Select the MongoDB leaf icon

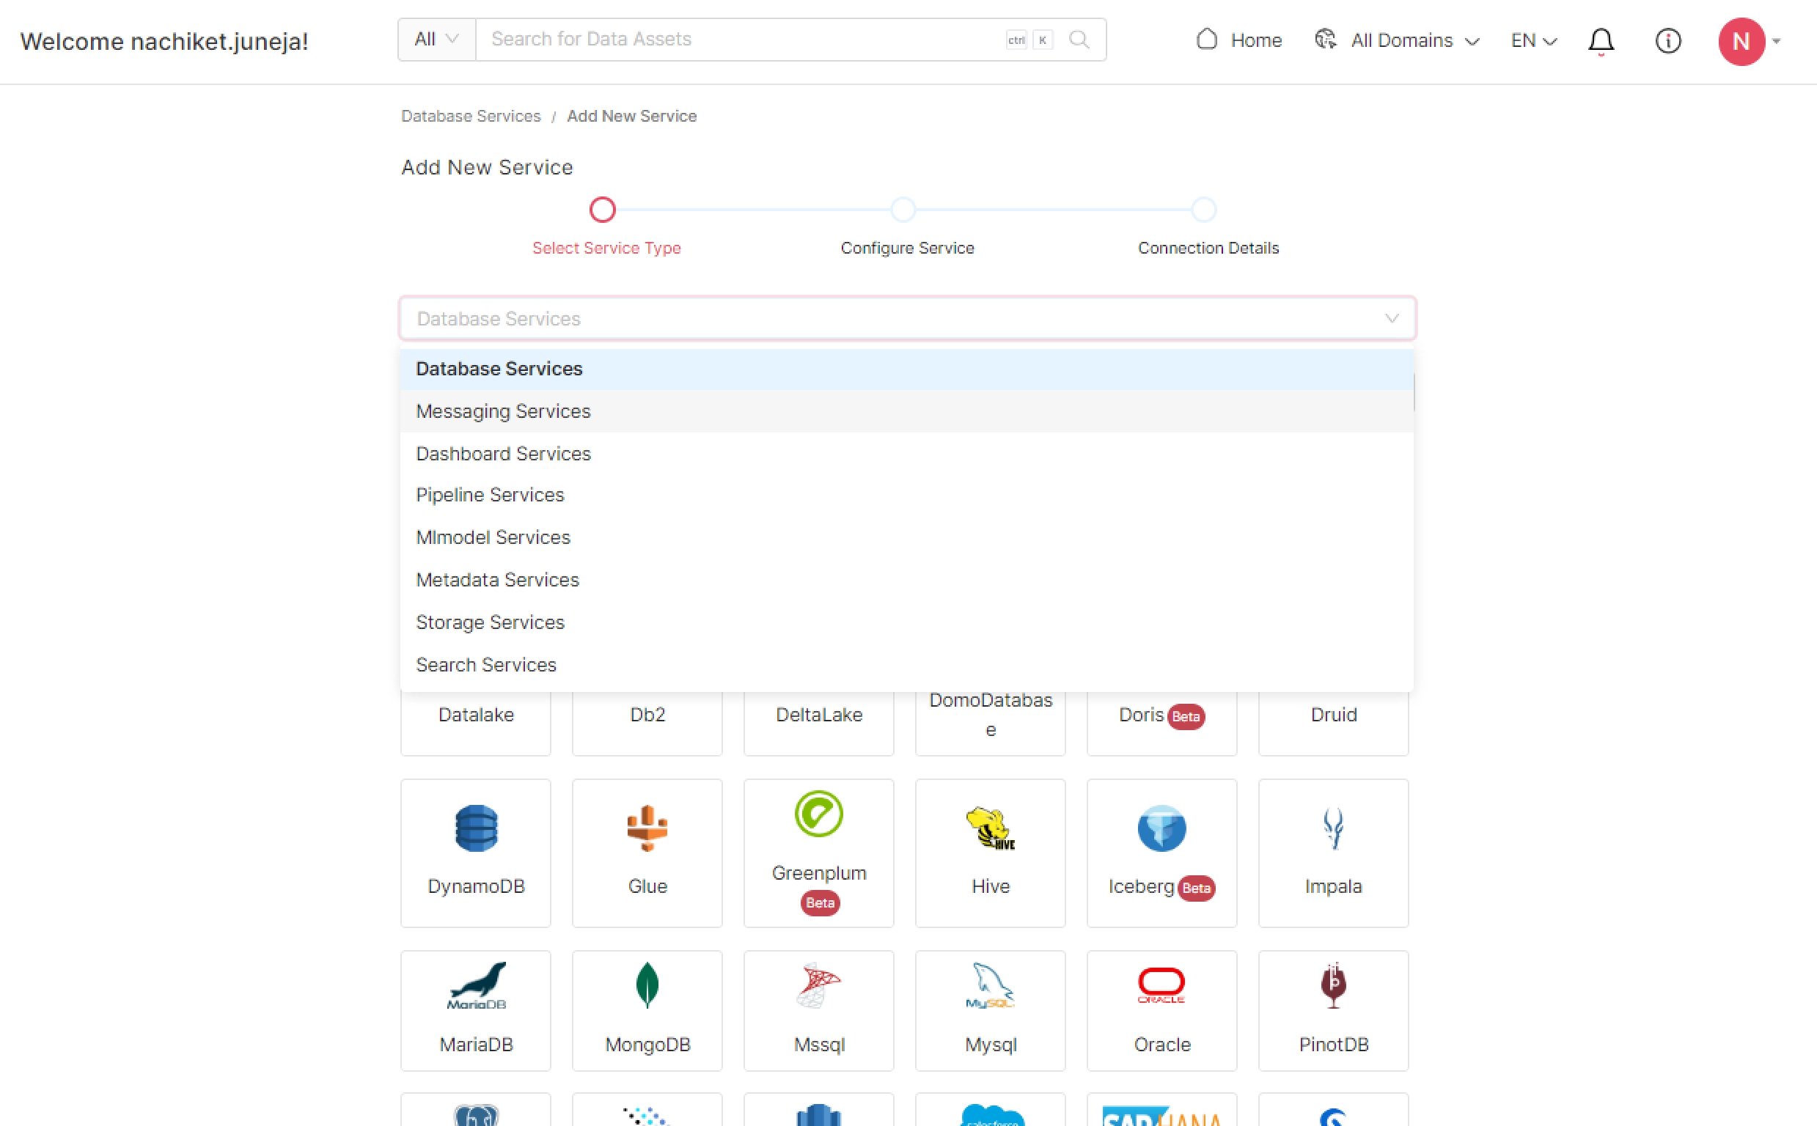(647, 985)
